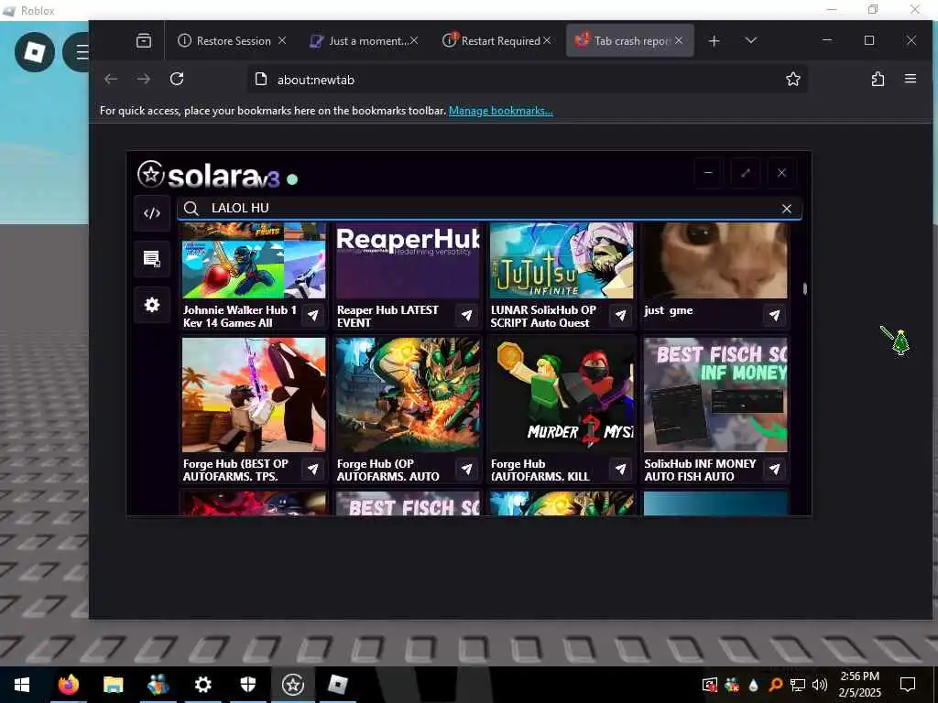Open the Roblox menu hamburger icon
The height and width of the screenshot is (703, 938).
tap(82, 52)
